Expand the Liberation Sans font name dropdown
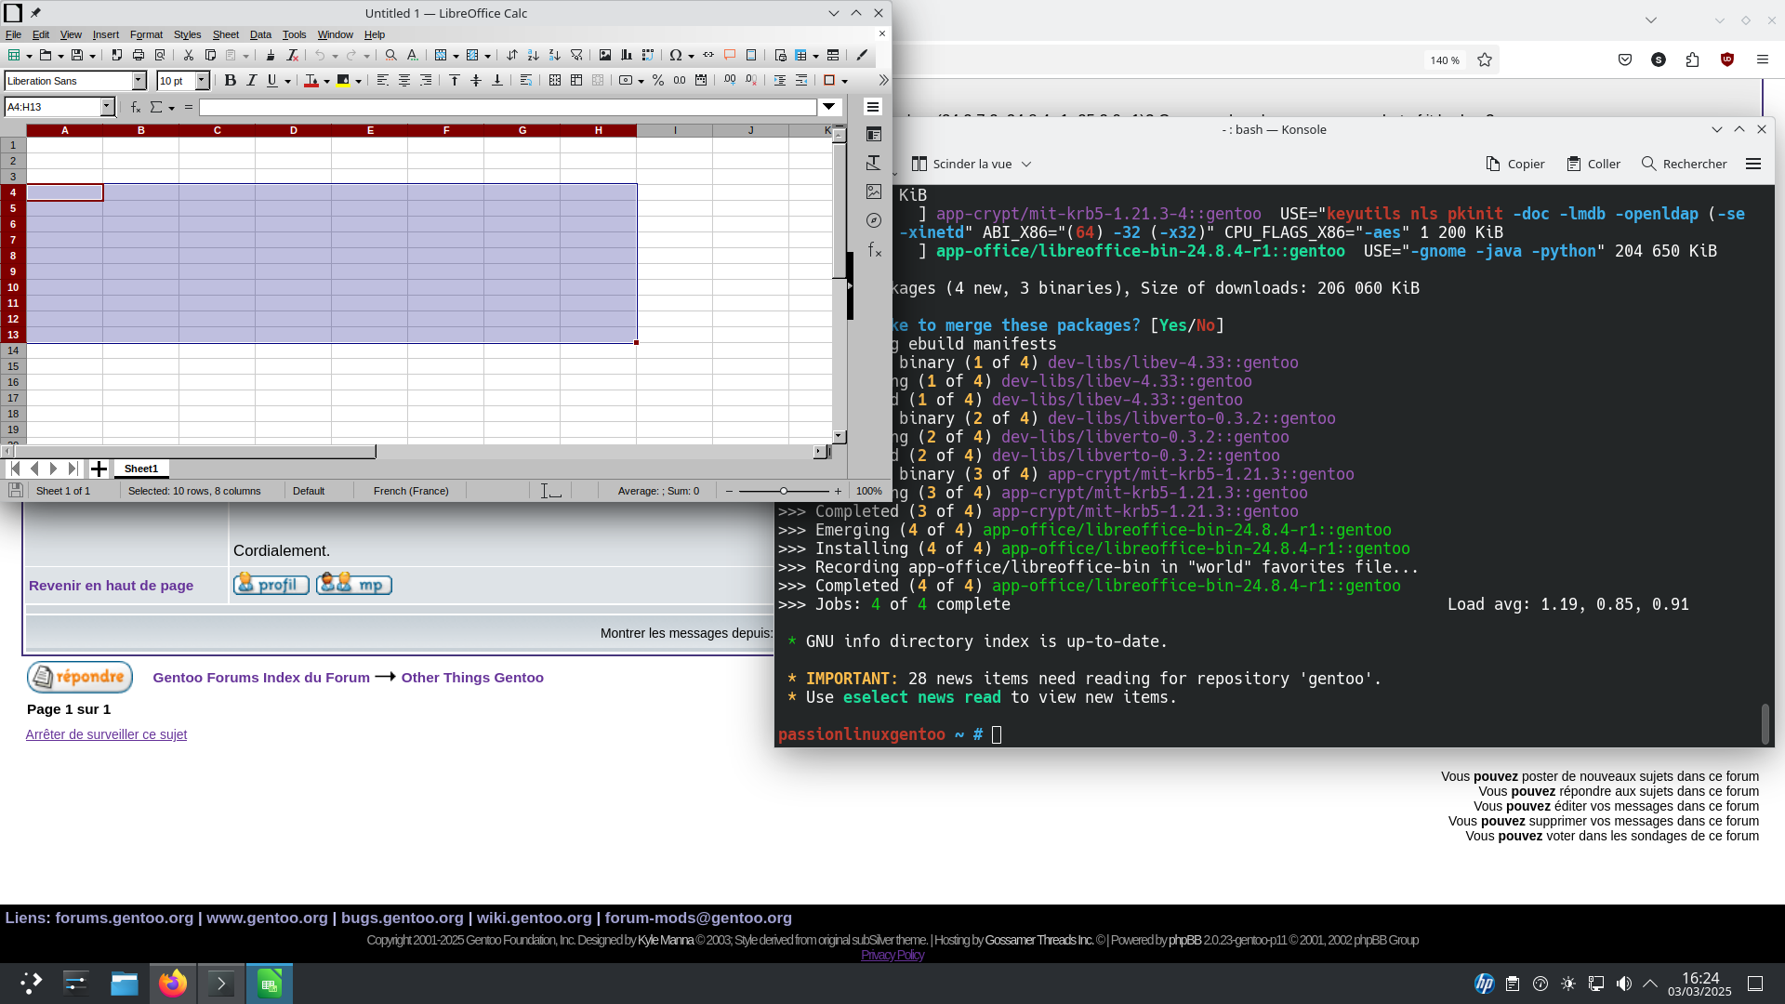The width and height of the screenshot is (1785, 1004). (139, 81)
